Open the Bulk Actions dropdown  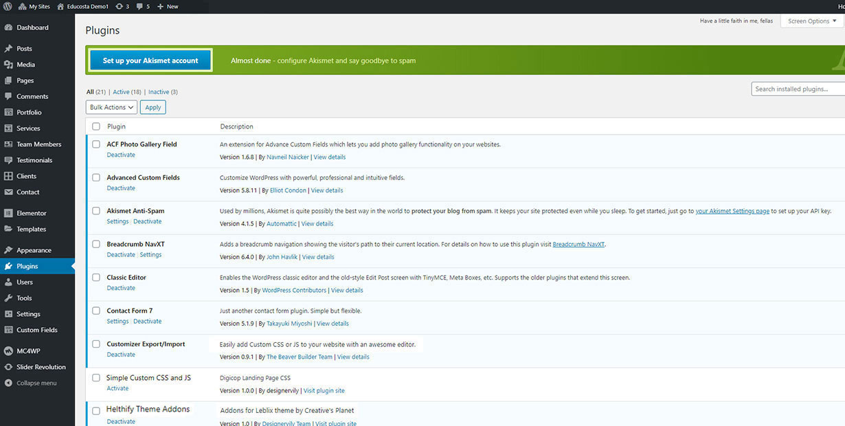(111, 107)
